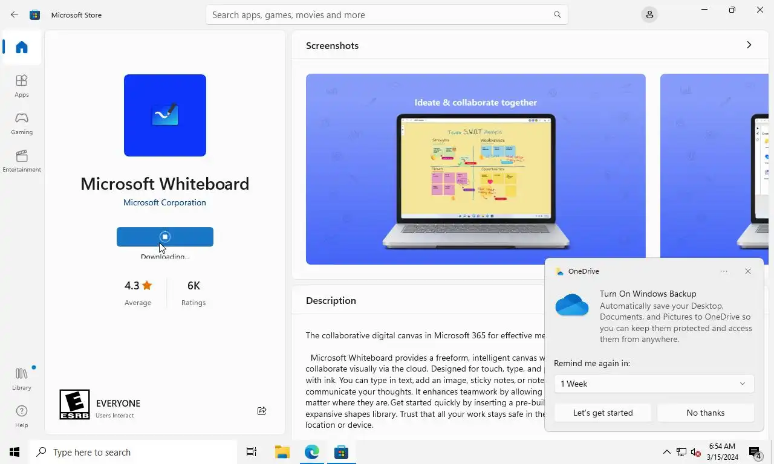Viewport: 774px width, 464px height.
Task: Open the second partially visible screenshot
Action: coord(714,169)
